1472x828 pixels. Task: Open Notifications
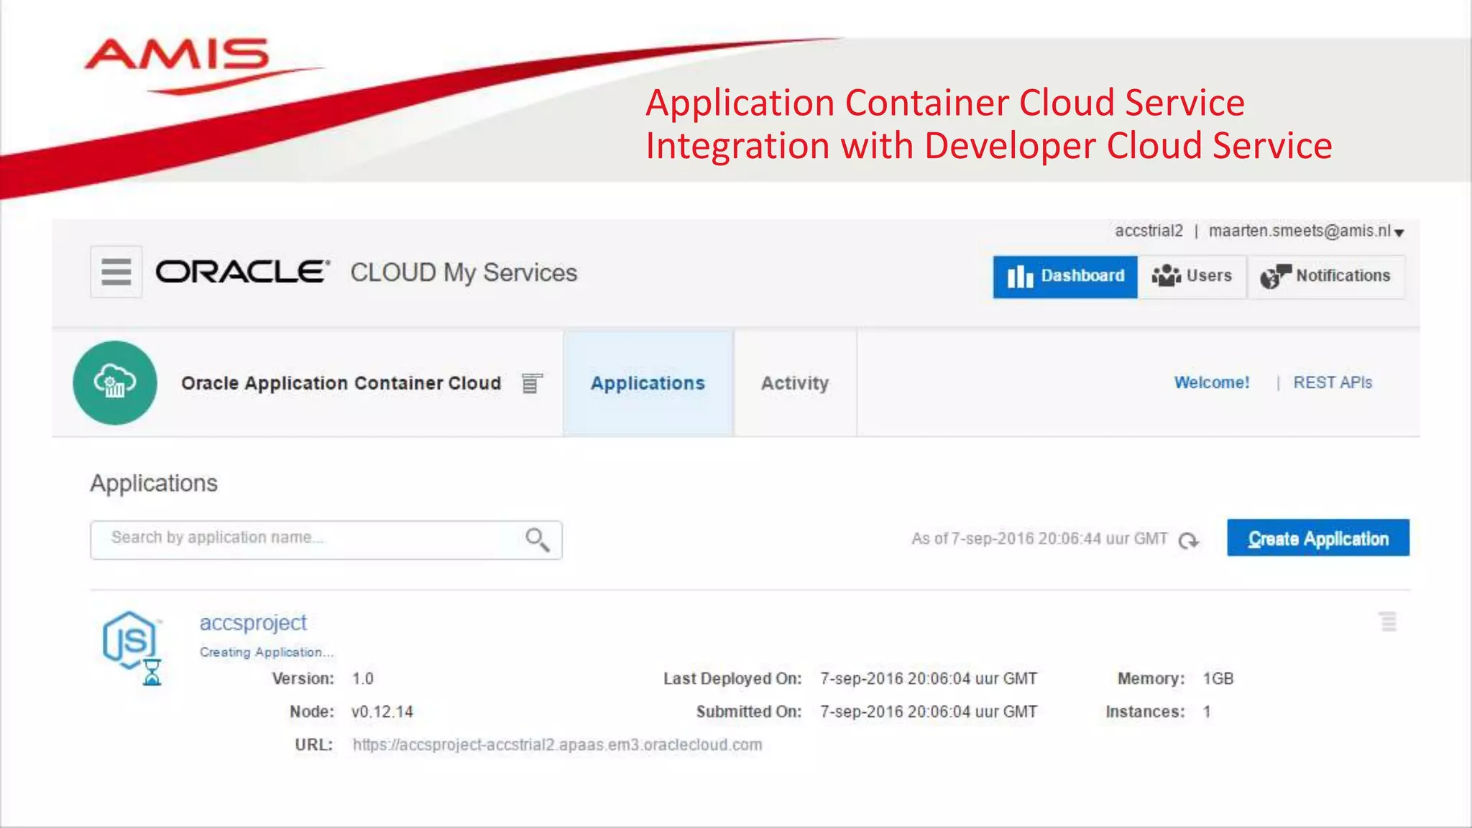(1326, 277)
